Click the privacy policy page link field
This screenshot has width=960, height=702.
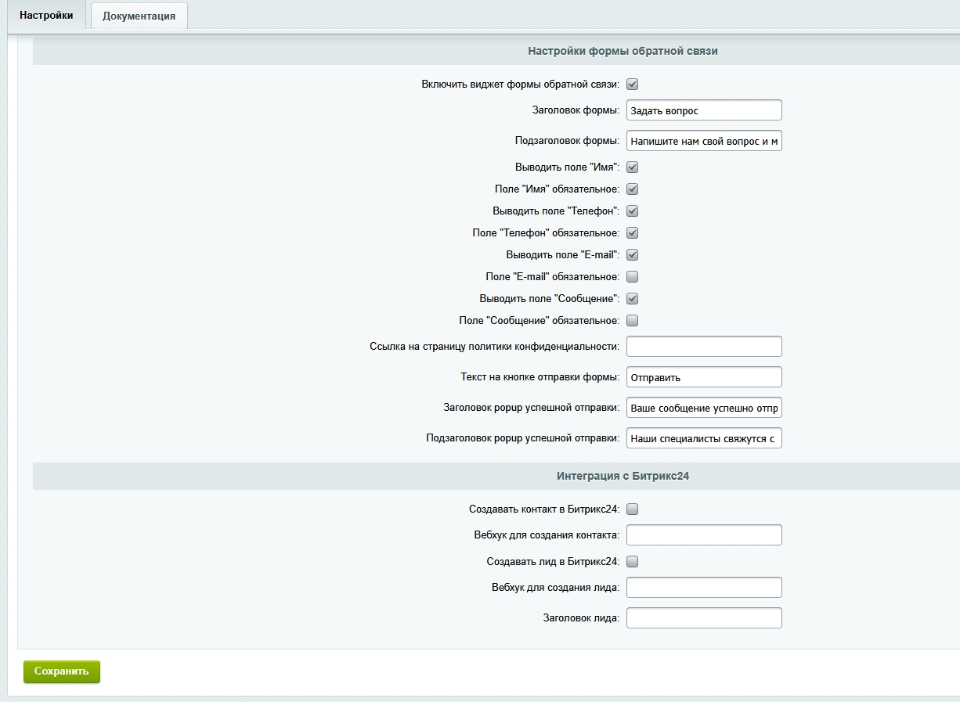coord(704,347)
